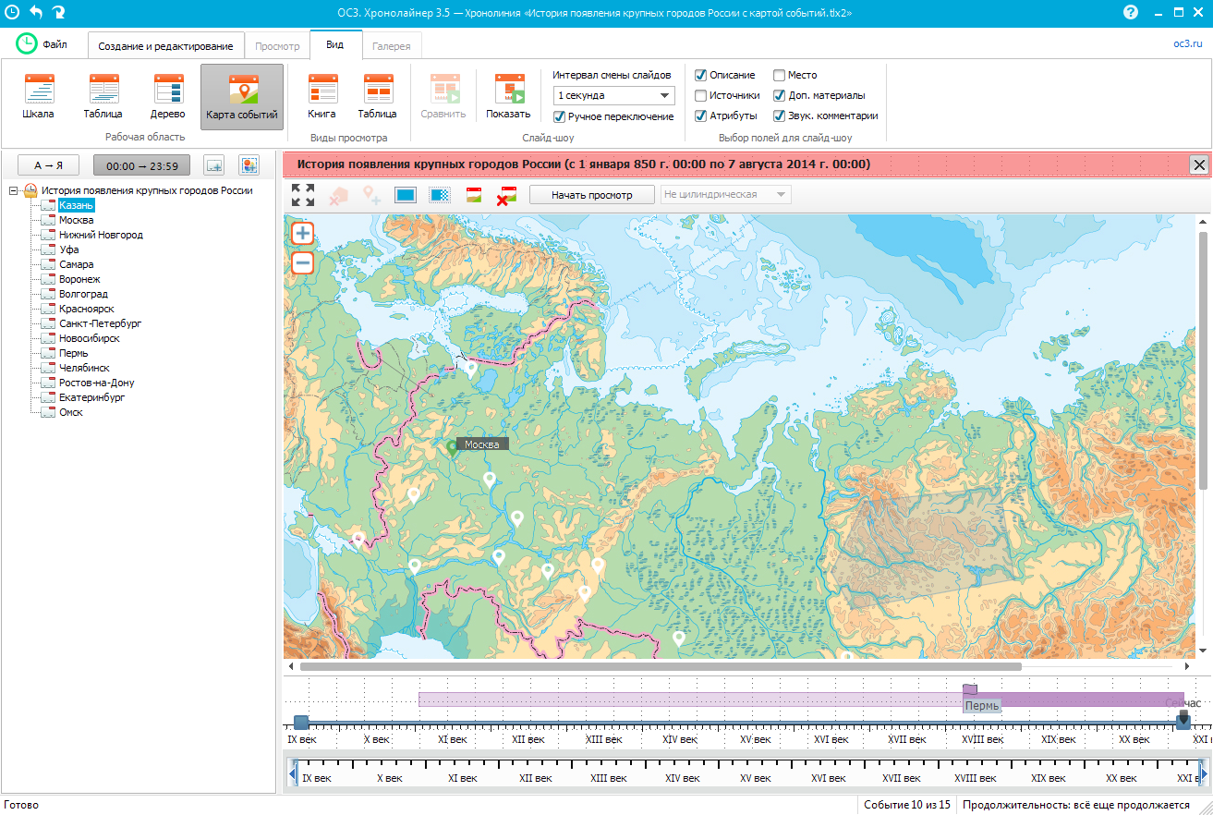
Task: Open the Книга viewing mode
Action: coord(322,94)
